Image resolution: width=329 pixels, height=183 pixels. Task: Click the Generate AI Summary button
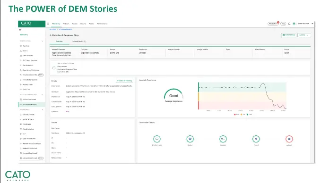[125, 81]
